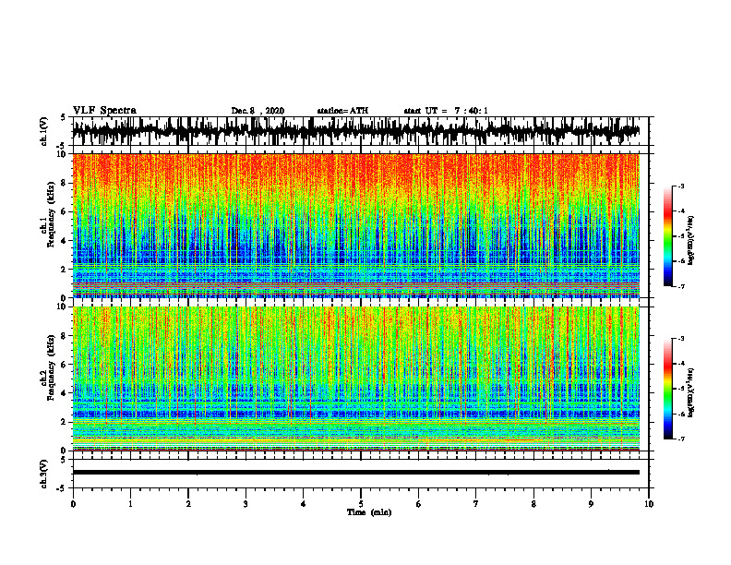Click time axis tick label "5"
This screenshot has width=731, height=565.
pyautogui.click(x=361, y=504)
